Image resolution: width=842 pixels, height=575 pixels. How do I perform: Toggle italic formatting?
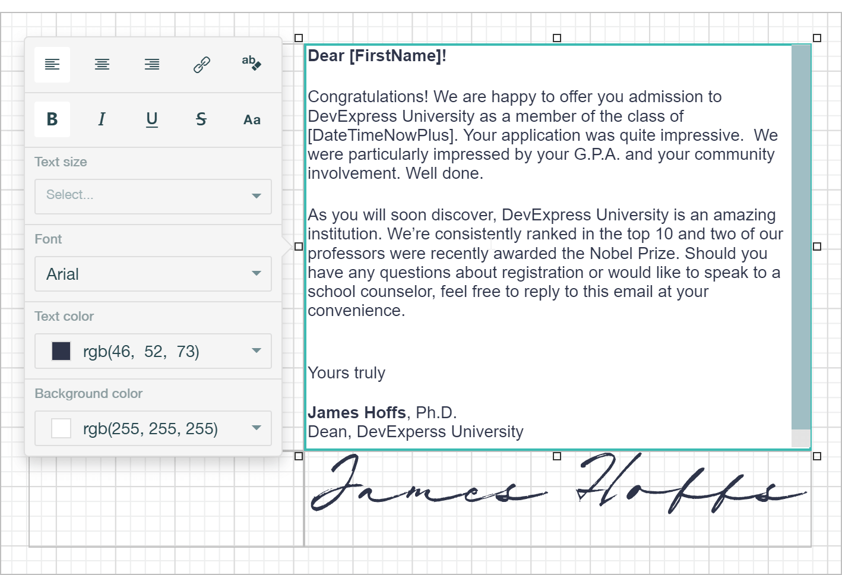[102, 119]
